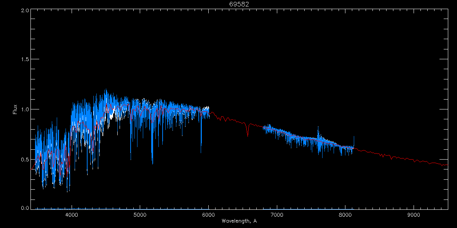The width and height of the screenshot is (457, 228).
Task: Click the 0.0 flux tick label
Action: pos(25,208)
